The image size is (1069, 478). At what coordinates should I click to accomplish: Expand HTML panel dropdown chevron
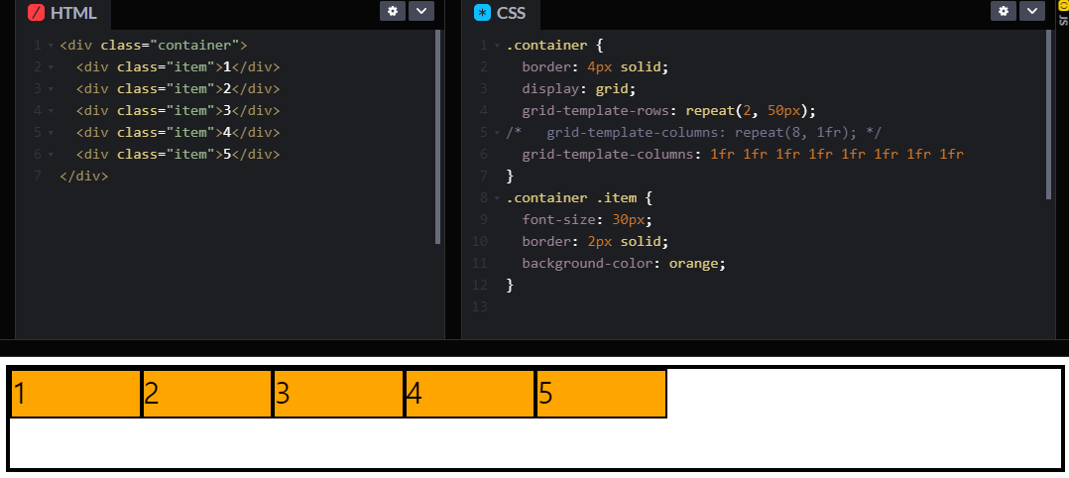[421, 11]
